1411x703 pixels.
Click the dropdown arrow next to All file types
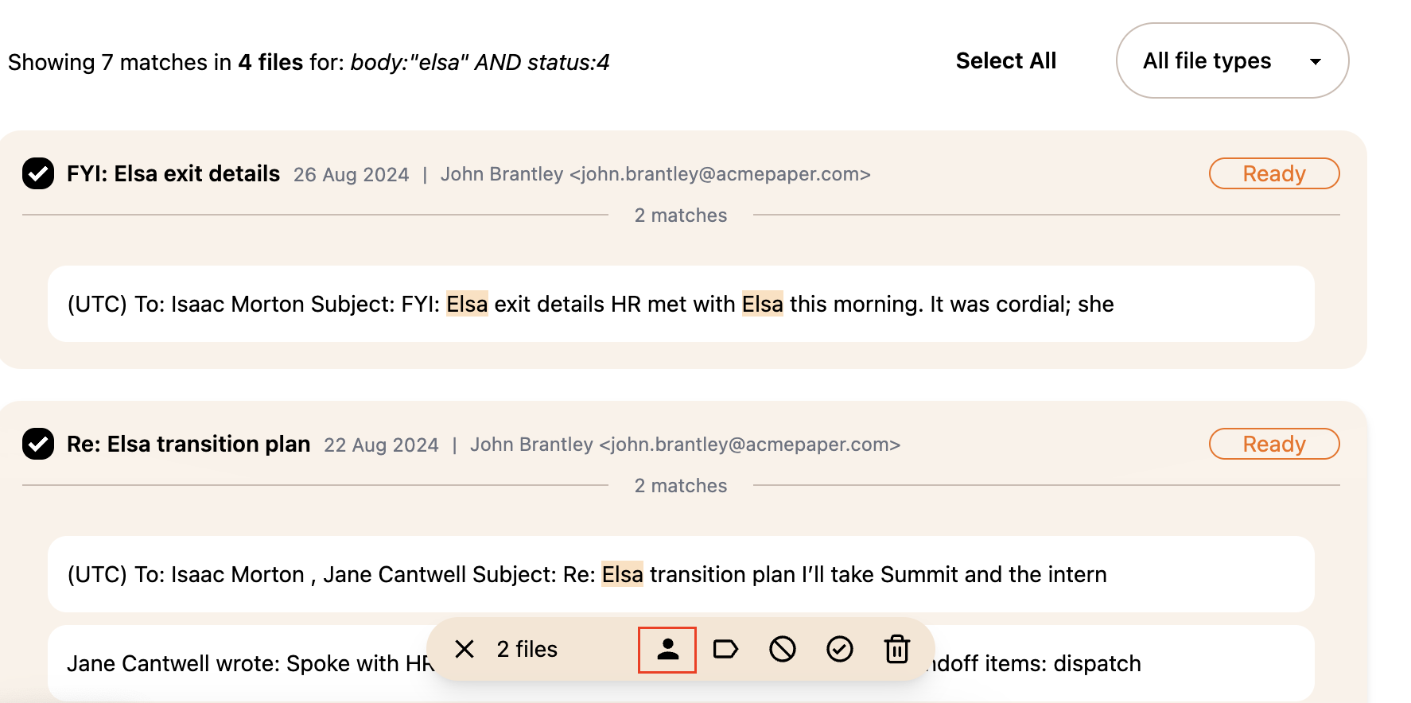[x=1316, y=61]
